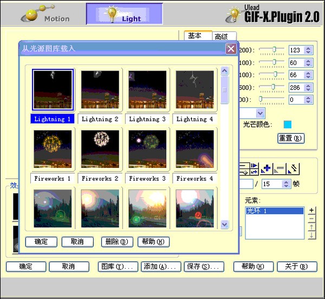Viewport: 325px width, 299px height.
Task: Select the Lightning 3 thumbnail
Action: click(147, 90)
